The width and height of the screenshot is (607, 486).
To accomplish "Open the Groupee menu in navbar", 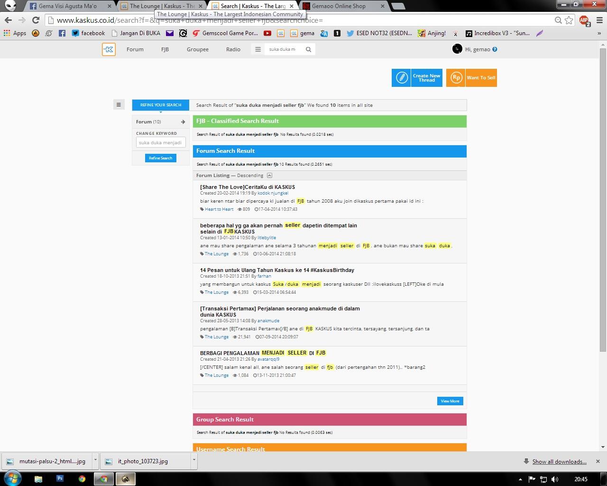I will (198, 49).
